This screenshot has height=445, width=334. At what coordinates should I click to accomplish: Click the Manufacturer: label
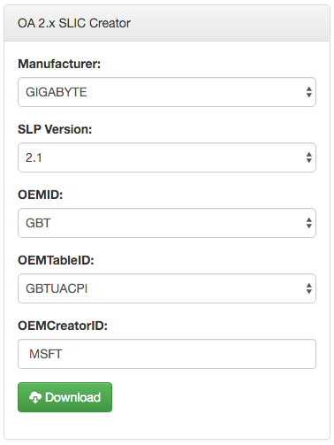click(59, 64)
